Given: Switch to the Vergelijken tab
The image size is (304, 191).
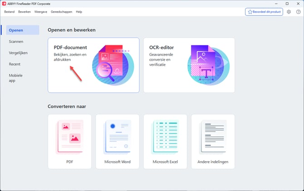Looking at the screenshot, I should (x=18, y=53).
